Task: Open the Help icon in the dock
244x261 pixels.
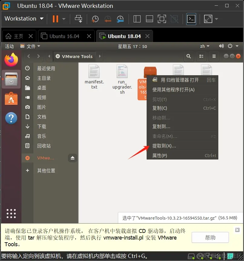Action: [x=11, y=118]
